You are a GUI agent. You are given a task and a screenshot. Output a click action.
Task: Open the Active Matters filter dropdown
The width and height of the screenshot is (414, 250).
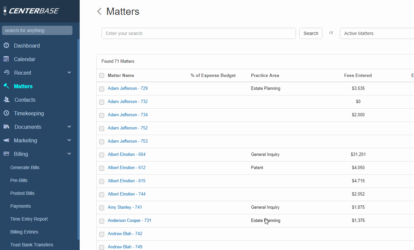377,33
